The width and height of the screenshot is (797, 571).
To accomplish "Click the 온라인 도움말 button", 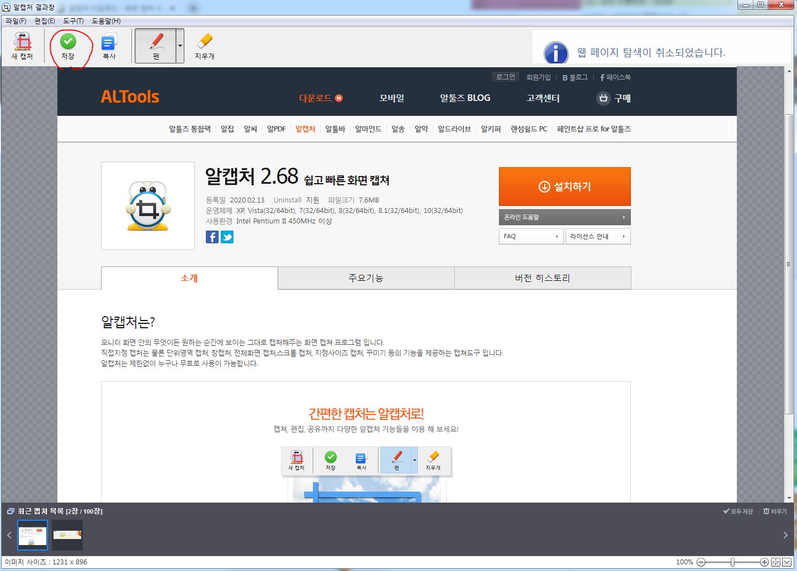I will (565, 217).
